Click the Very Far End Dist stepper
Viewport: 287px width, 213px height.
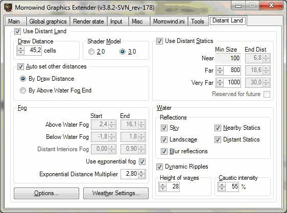[266, 83]
